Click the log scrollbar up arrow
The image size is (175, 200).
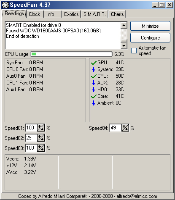(x=124, y=25)
